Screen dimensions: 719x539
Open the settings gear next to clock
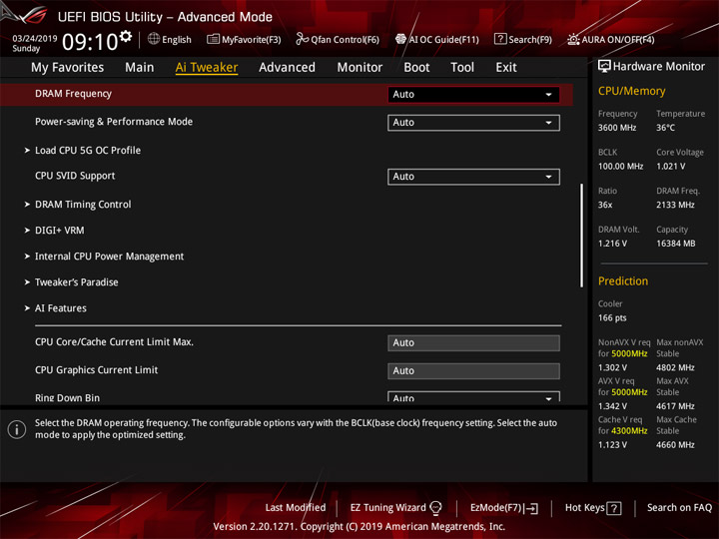[x=126, y=36]
